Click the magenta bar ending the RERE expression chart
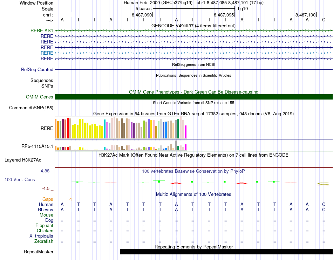 [186, 132]
